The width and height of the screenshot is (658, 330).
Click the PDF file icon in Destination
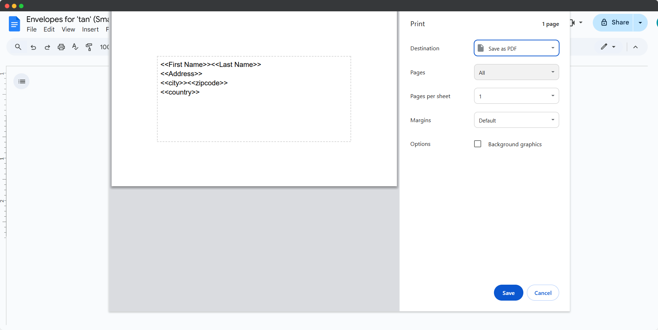pos(481,48)
